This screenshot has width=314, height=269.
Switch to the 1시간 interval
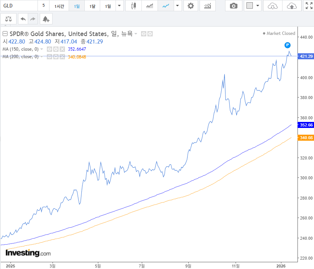(59, 6)
